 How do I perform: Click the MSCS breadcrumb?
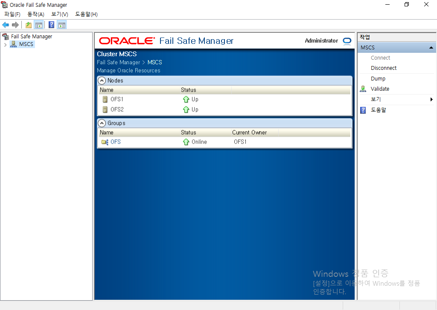pyautogui.click(x=154, y=63)
